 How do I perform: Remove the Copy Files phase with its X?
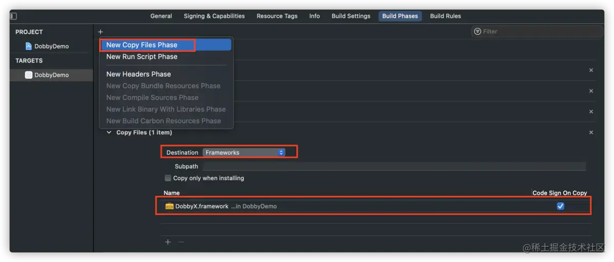tap(591, 133)
